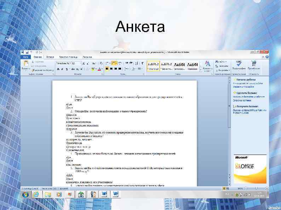This screenshot has width=281, height=210.
Task: Switch to the Разметка страницы tab
Action: (68, 57)
